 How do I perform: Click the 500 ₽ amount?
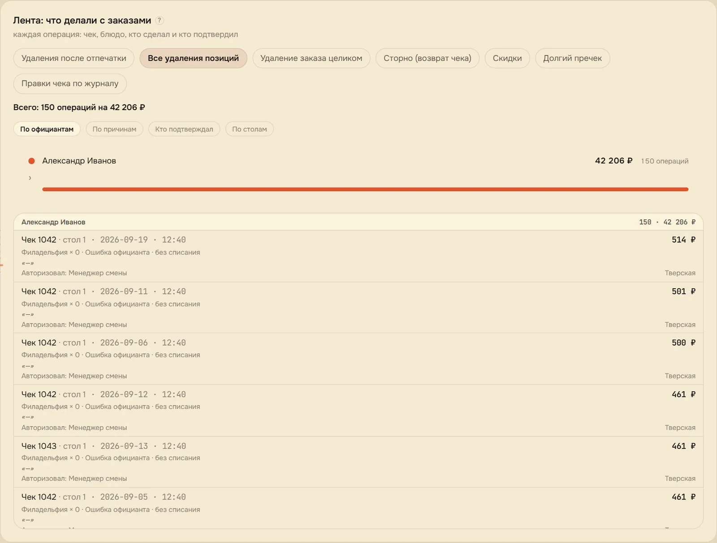683,343
